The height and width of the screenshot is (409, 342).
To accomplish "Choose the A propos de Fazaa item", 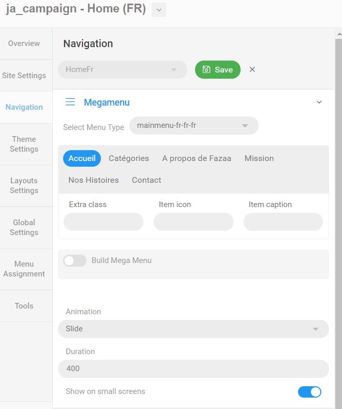I will (197, 158).
